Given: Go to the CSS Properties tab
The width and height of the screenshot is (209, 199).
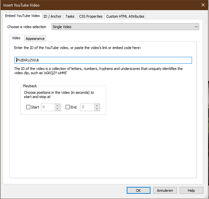Looking at the screenshot, I should click(90, 16).
